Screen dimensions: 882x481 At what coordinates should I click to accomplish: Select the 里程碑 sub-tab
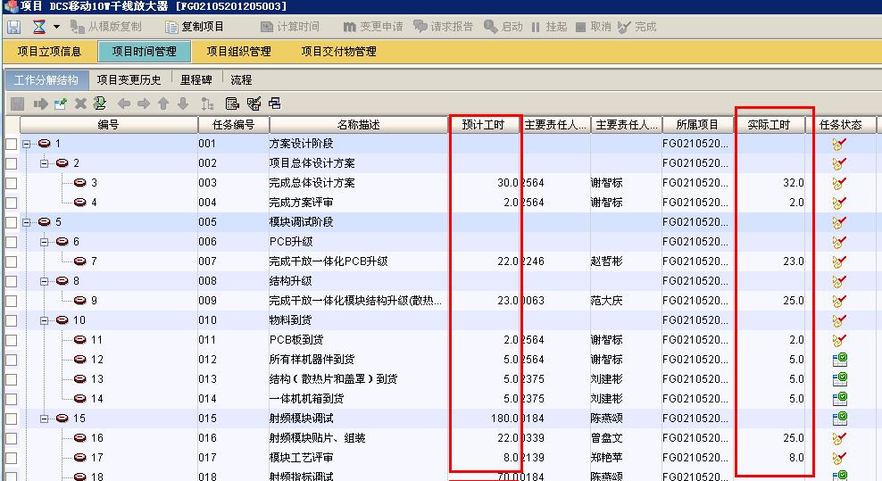coord(196,79)
